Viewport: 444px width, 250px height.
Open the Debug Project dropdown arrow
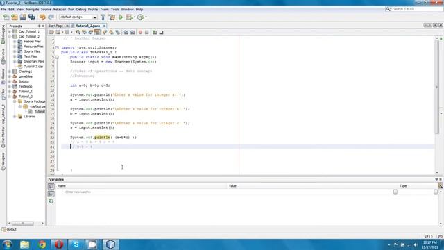tap(135, 17)
